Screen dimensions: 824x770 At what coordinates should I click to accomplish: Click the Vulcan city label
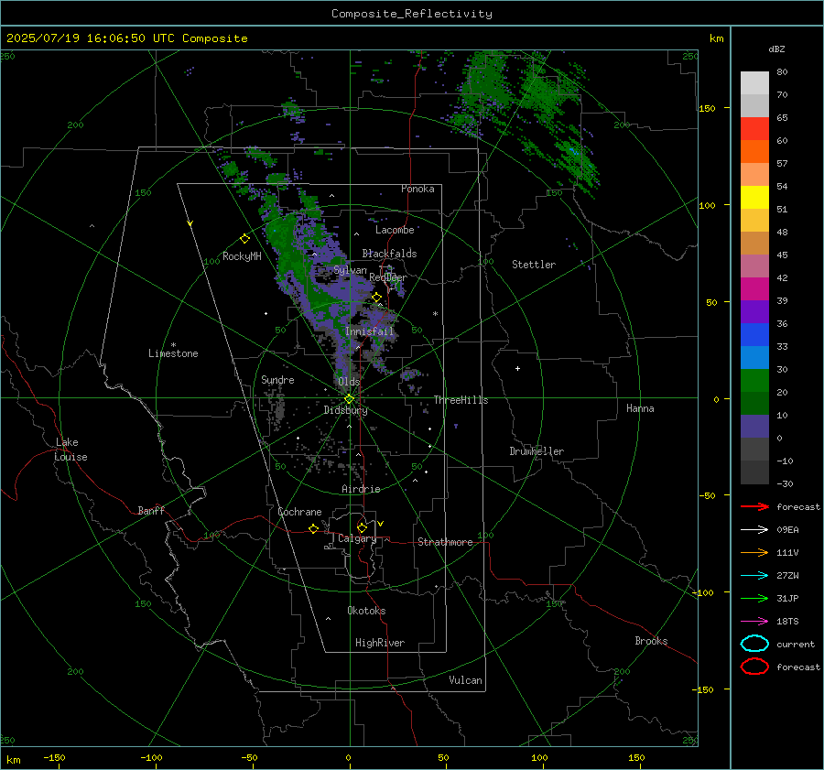coord(466,680)
